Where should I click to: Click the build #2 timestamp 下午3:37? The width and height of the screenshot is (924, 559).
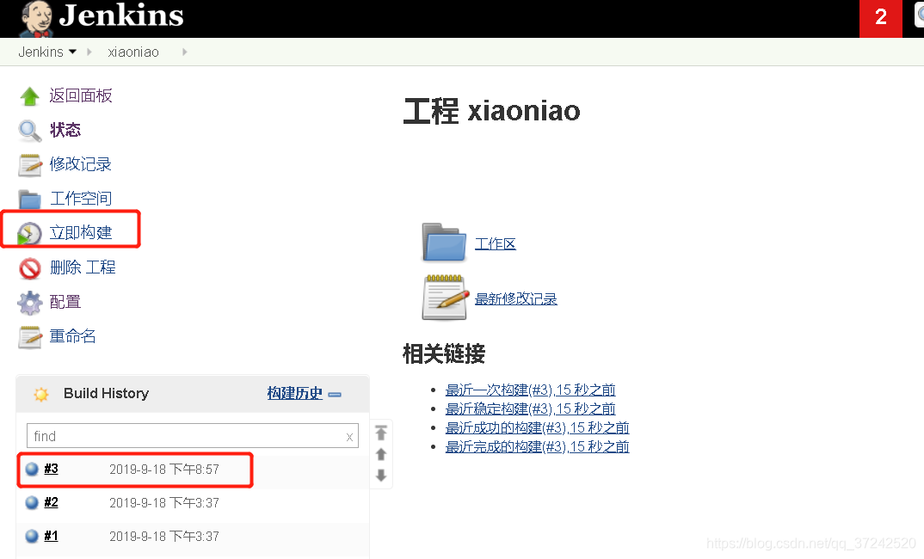(163, 503)
